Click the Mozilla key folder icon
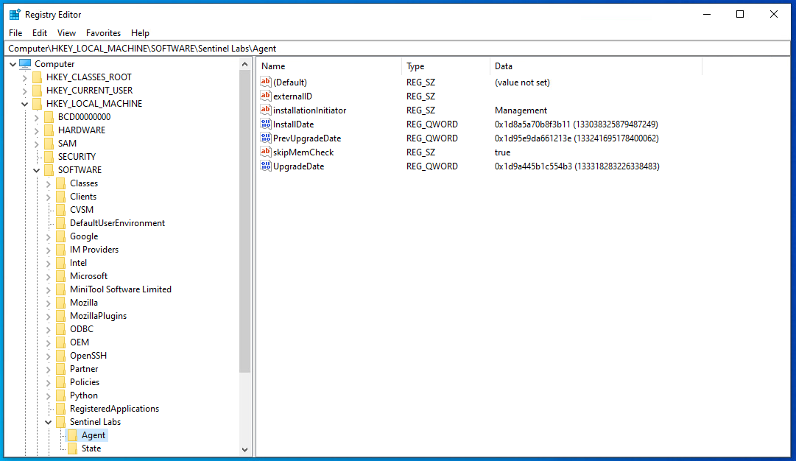 [x=61, y=302]
